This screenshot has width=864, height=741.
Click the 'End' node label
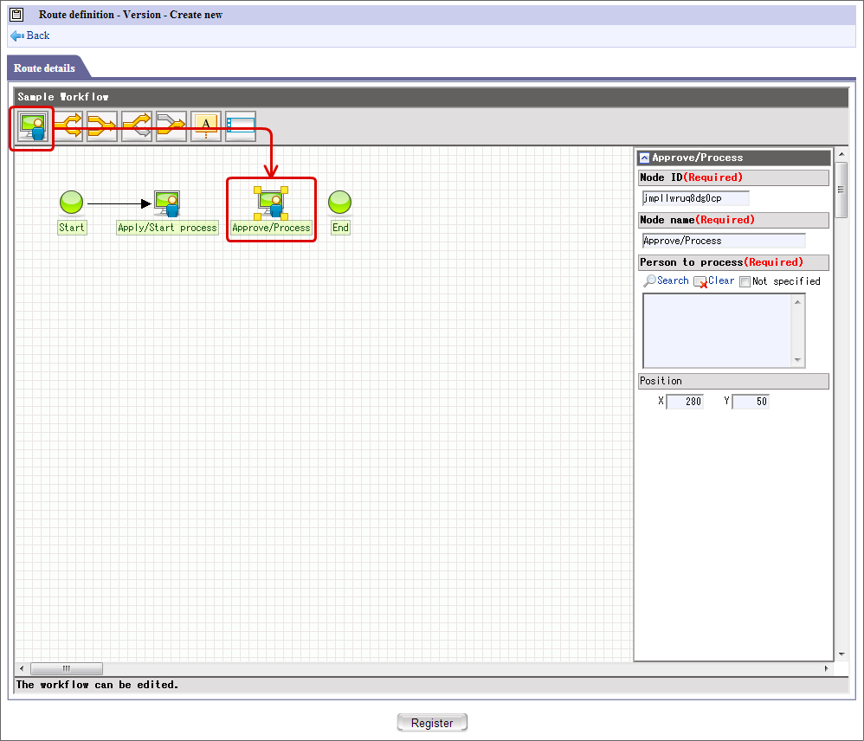click(x=340, y=228)
